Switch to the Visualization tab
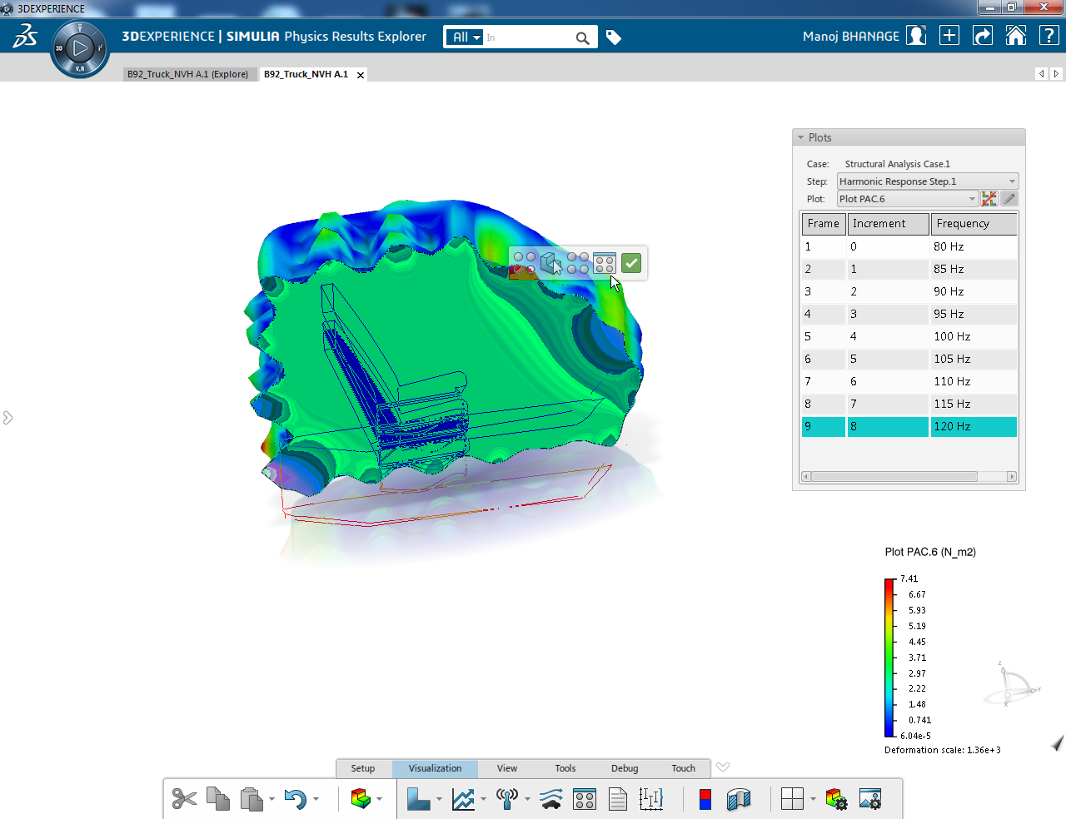Screen dimensions: 1066x819 coord(435,768)
